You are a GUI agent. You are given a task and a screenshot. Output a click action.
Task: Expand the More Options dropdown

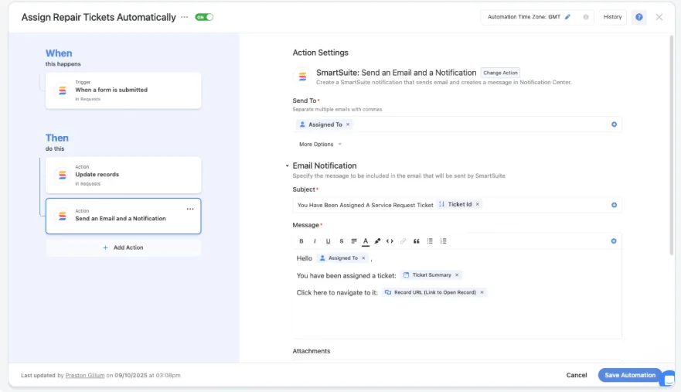(x=320, y=145)
